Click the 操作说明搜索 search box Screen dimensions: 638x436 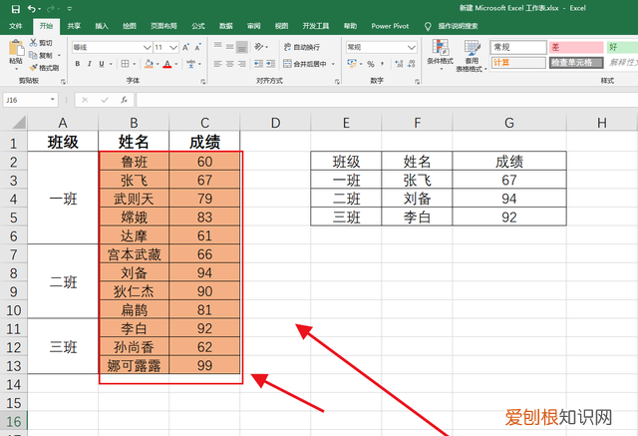click(458, 26)
